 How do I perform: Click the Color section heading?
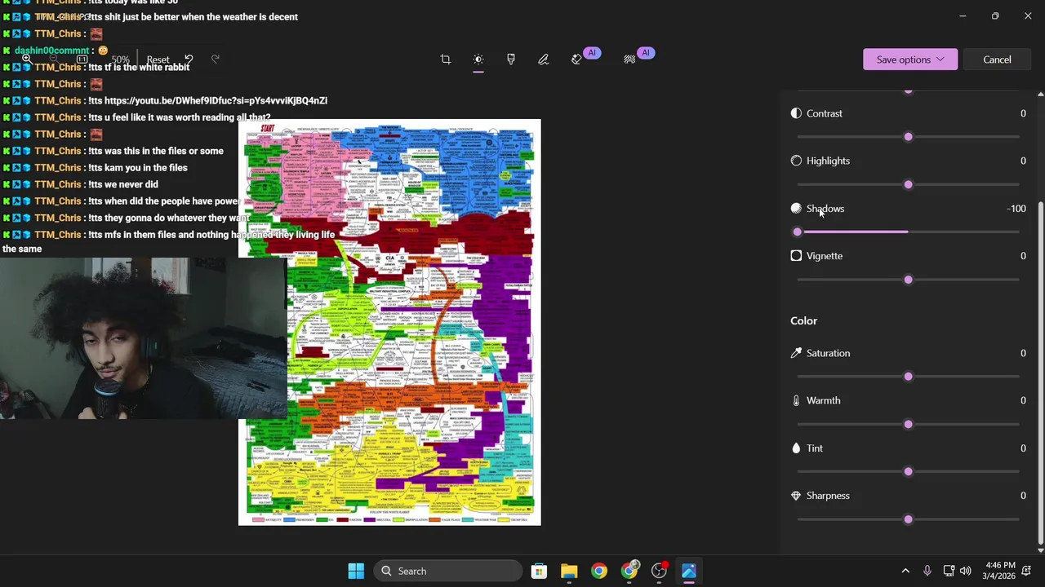(x=803, y=320)
